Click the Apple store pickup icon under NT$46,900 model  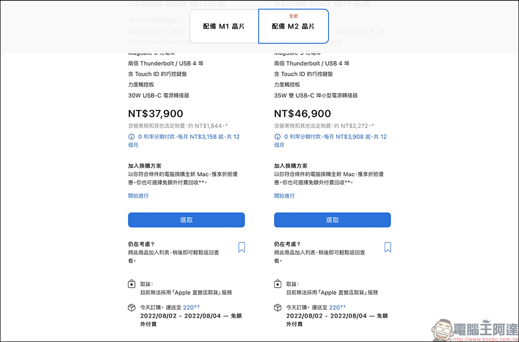point(277,284)
